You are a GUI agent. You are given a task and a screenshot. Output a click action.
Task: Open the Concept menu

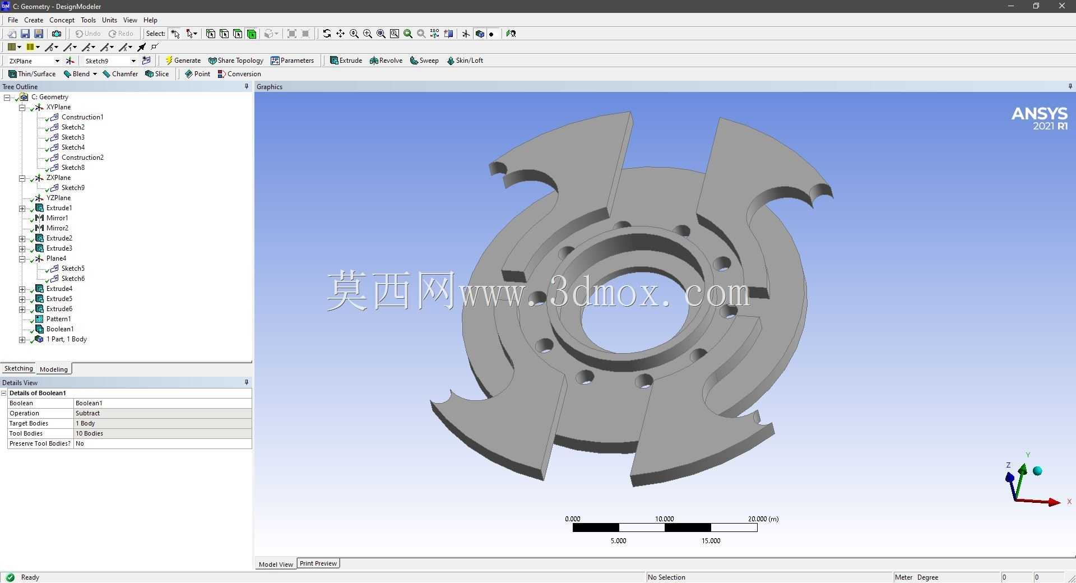tap(62, 20)
